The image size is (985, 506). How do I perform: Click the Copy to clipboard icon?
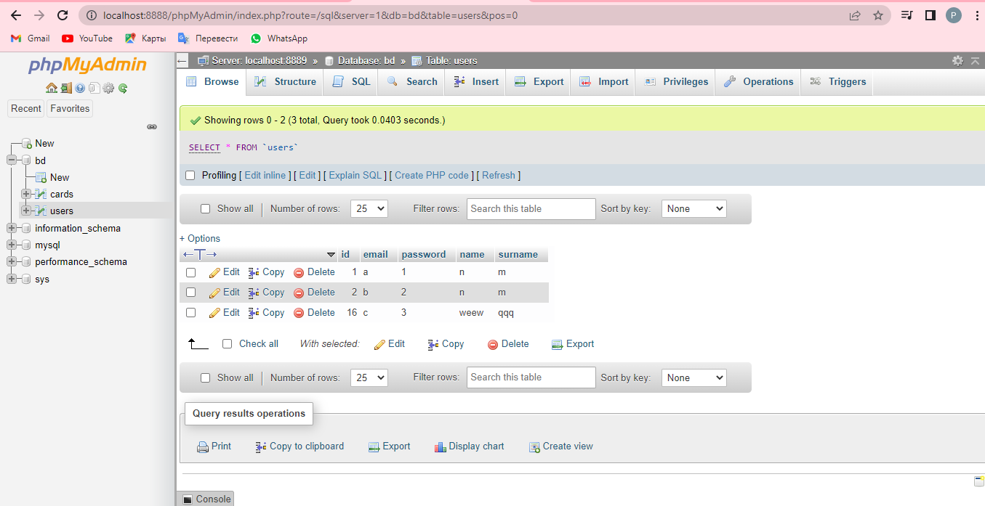[x=261, y=447]
